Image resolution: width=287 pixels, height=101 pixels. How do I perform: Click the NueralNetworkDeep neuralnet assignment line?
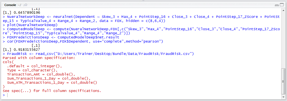(141, 19)
